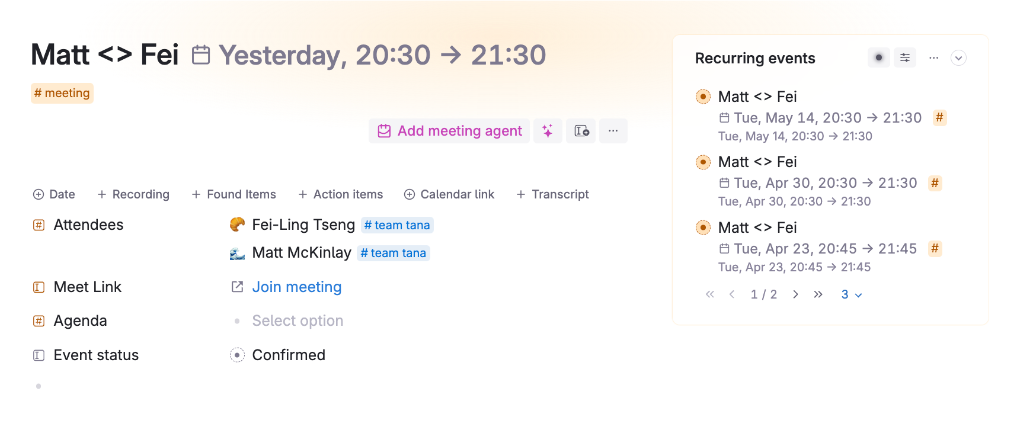1017x436 pixels.
Task: Add the Transcript field
Action: point(553,194)
